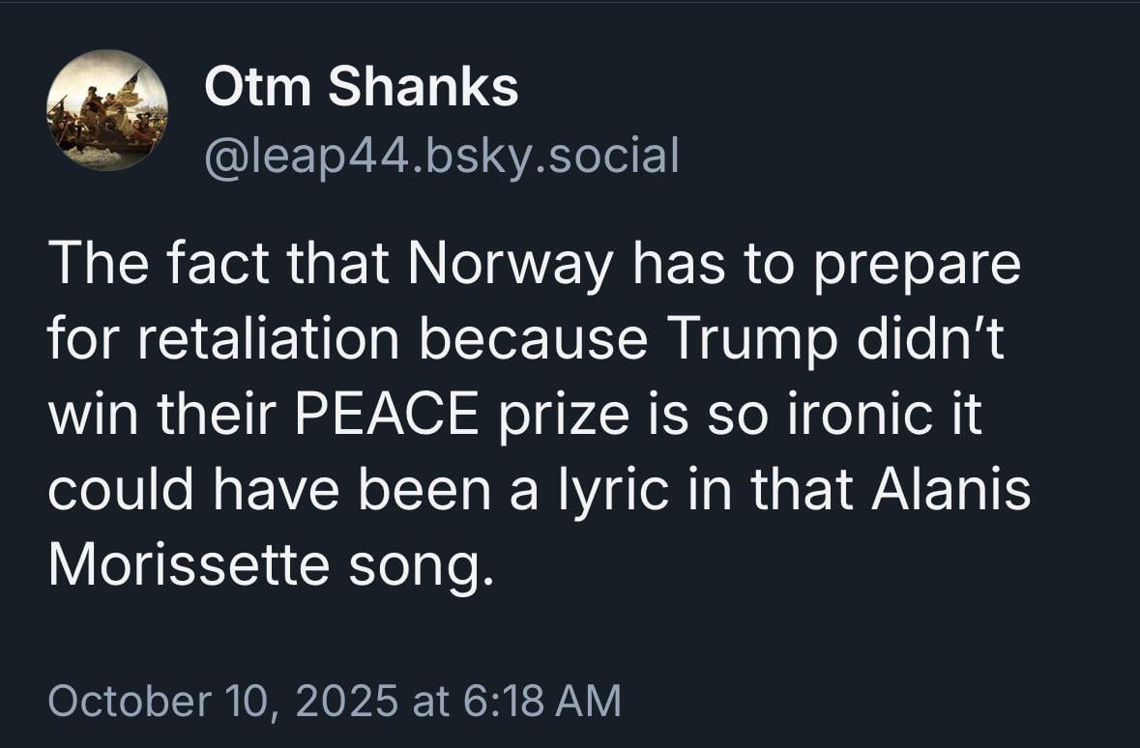Click the @leap44.bsky.social handle
The height and width of the screenshot is (748, 1140).
click(441, 155)
